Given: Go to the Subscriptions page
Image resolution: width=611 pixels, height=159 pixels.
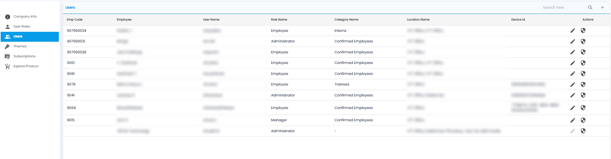Looking at the screenshot, I should point(30,56).
